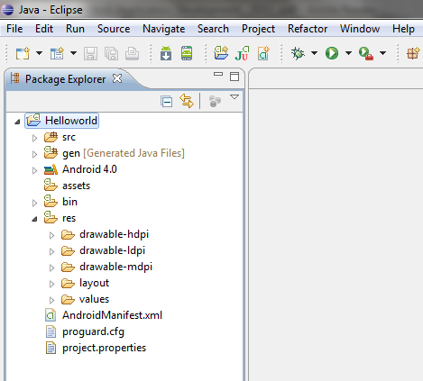Click the New Android Project icon
This screenshot has height=381, width=423.
(x=221, y=53)
